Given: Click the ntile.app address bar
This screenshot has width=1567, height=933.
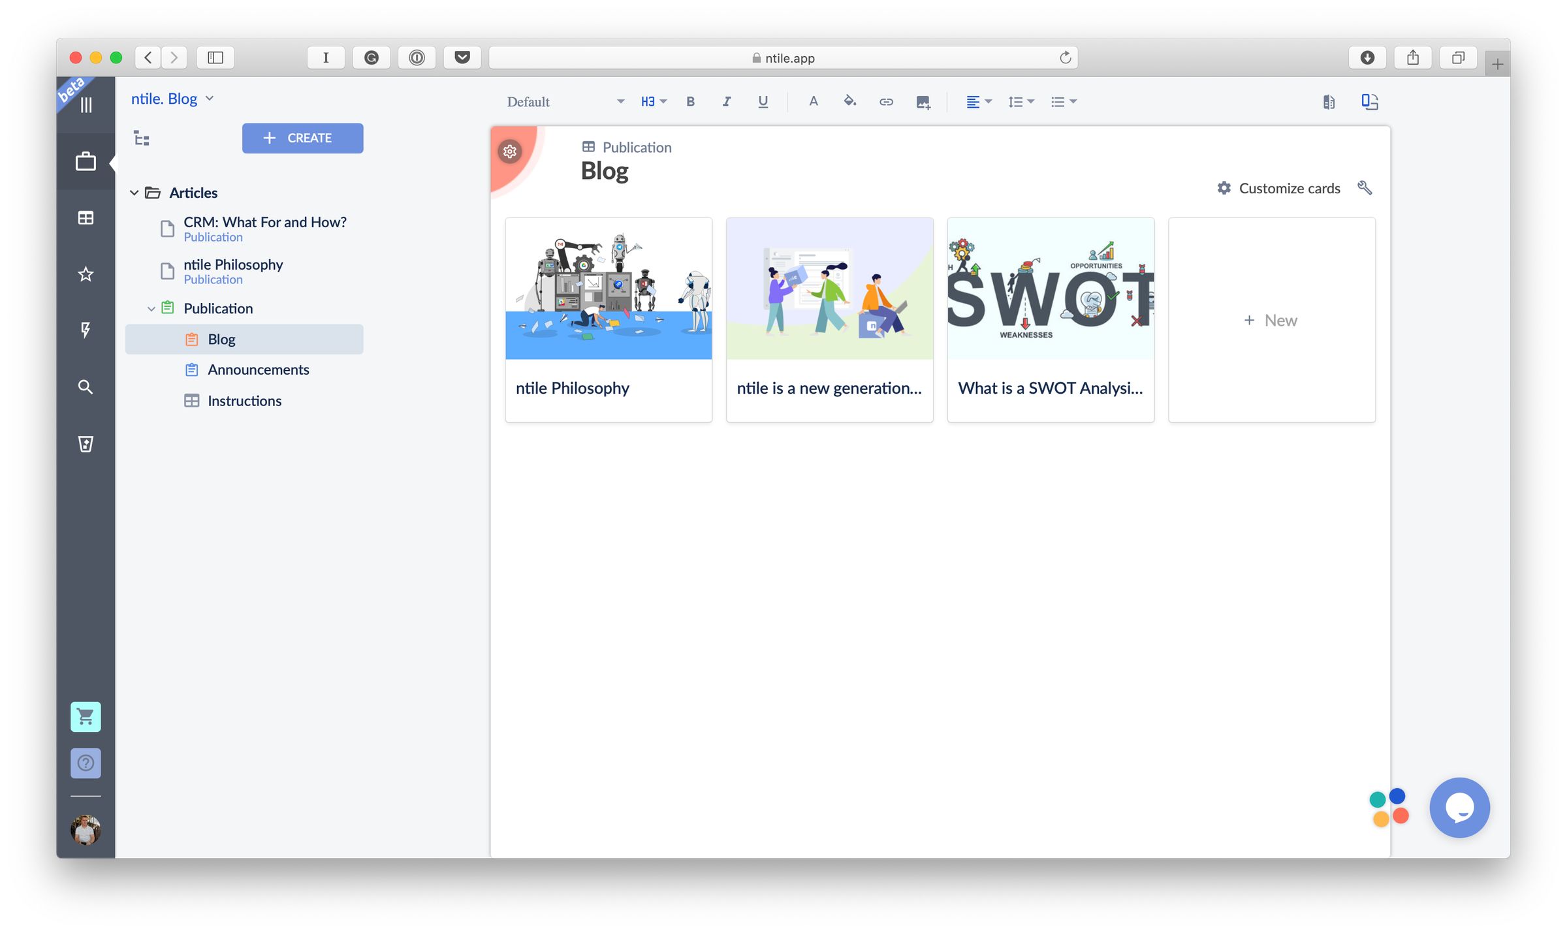Looking at the screenshot, I should [783, 57].
